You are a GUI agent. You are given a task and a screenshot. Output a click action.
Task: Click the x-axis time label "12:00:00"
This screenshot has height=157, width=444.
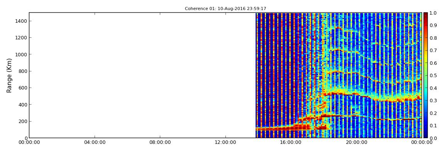[x=226, y=143]
